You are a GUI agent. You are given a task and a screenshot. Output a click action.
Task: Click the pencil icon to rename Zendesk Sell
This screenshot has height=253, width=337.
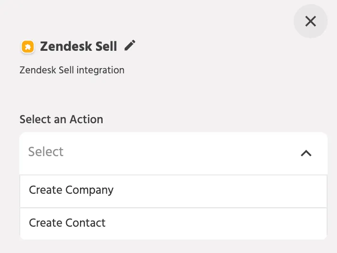[x=130, y=46]
